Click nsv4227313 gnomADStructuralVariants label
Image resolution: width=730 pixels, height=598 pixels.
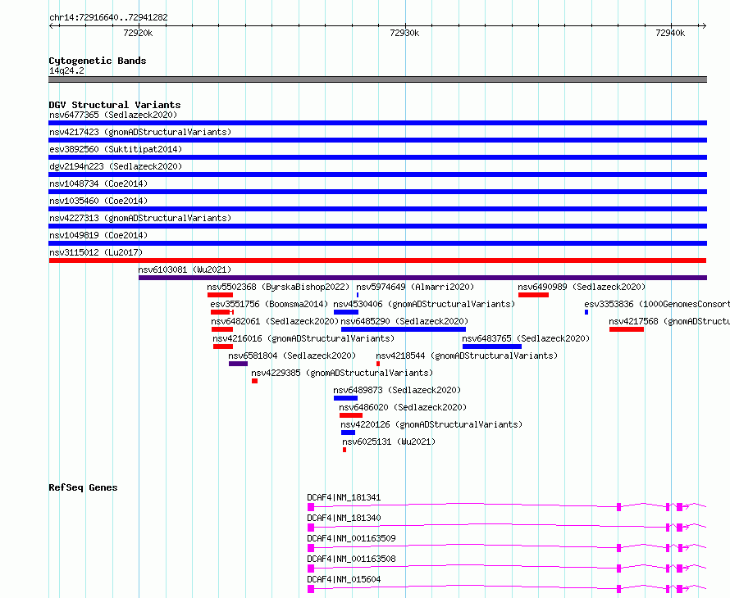140,218
